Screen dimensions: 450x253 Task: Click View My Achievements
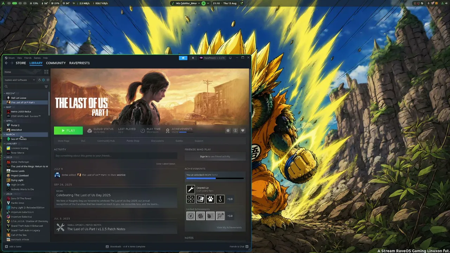(229, 227)
